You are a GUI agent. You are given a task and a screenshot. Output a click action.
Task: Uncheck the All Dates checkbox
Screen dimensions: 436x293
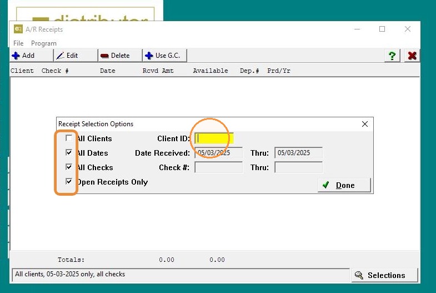pyautogui.click(x=69, y=152)
